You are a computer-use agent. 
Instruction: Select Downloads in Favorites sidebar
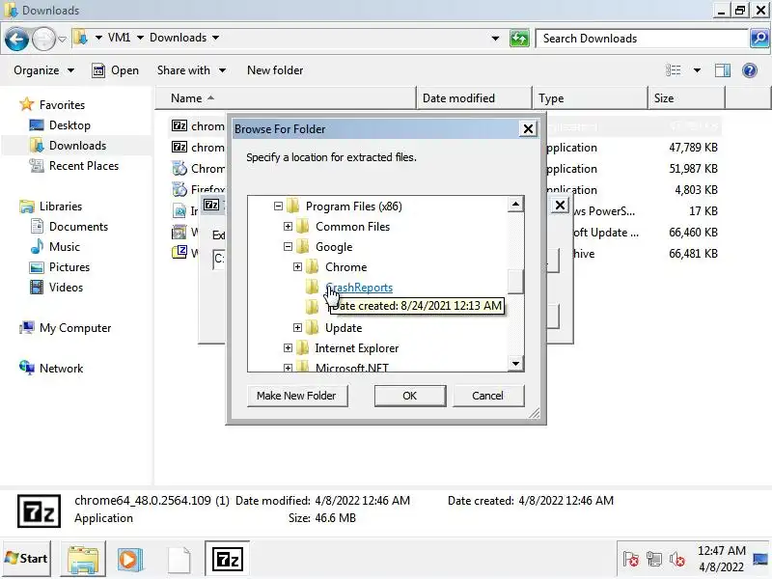(x=77, y=146)
